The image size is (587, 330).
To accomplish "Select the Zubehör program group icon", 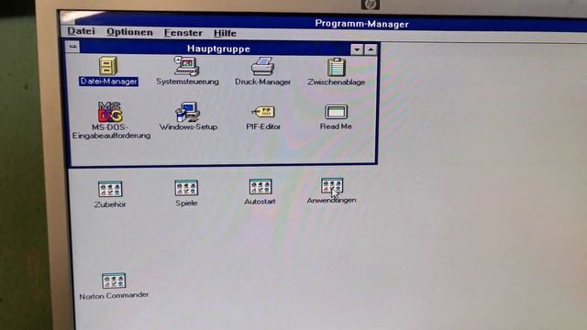I will (x=110, y=189).
